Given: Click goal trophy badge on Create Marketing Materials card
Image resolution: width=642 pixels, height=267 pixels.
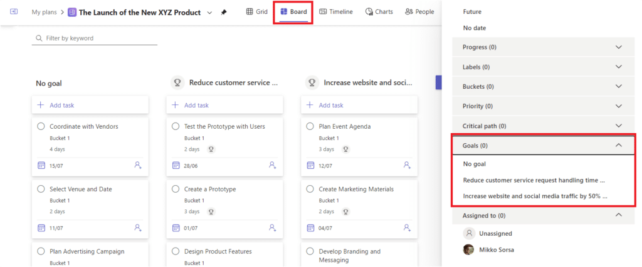Looking at the screenshot, I should (346, 211).
